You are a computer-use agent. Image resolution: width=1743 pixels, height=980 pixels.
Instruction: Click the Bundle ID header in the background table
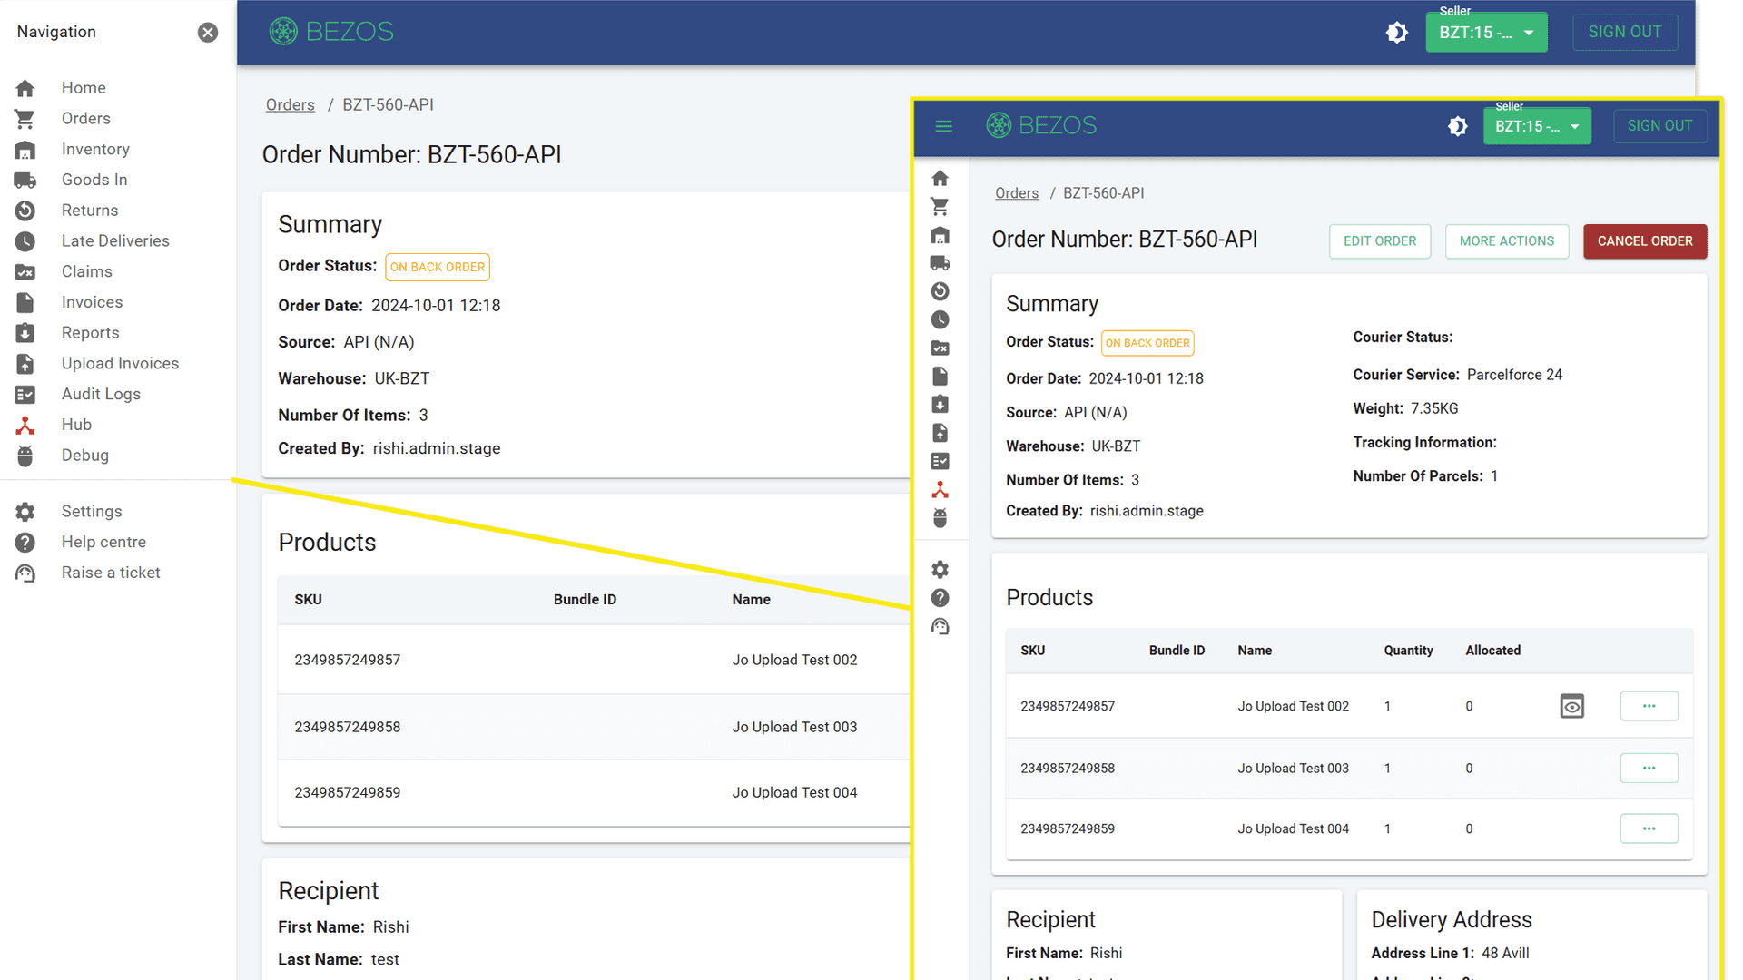pos(585,600)
